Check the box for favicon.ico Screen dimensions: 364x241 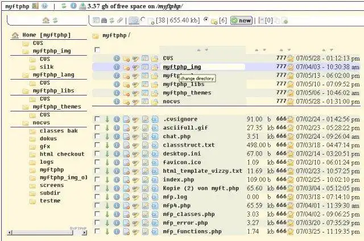click(97, 162)
